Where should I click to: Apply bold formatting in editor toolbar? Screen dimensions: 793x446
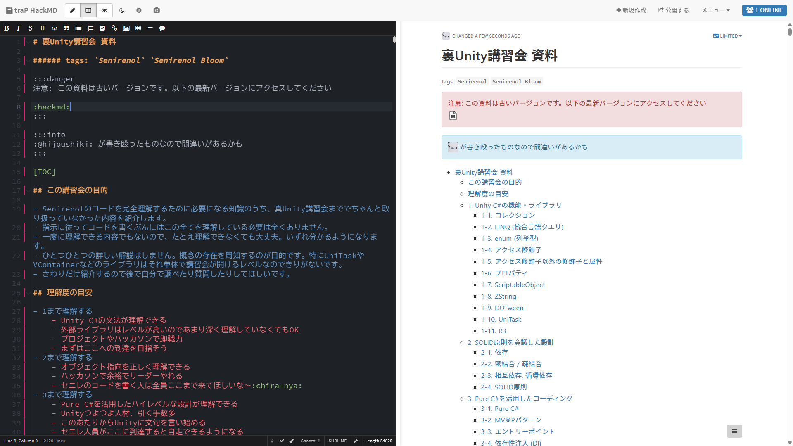pyautogui.click(x=7, y=28)
